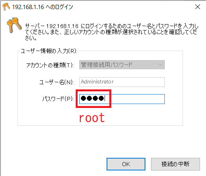Click the masked password dots
Screen dimensions: 206x176
point(92,98)
